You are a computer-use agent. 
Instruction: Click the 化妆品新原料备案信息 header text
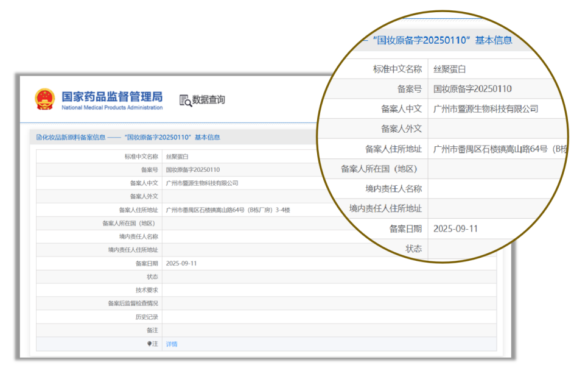pos(74,137)
